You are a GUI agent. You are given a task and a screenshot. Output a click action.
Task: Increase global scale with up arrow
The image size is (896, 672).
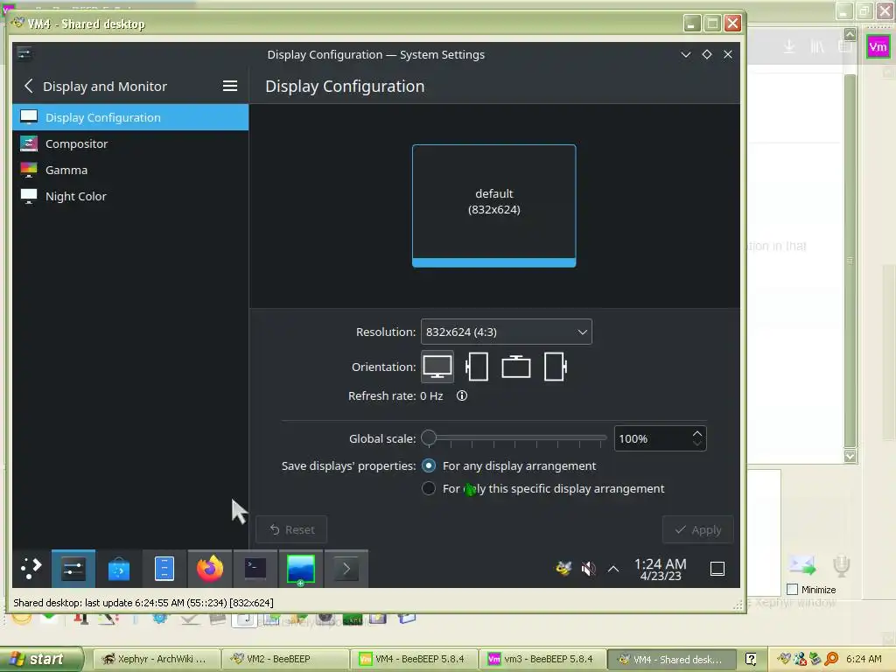point(697,433)
